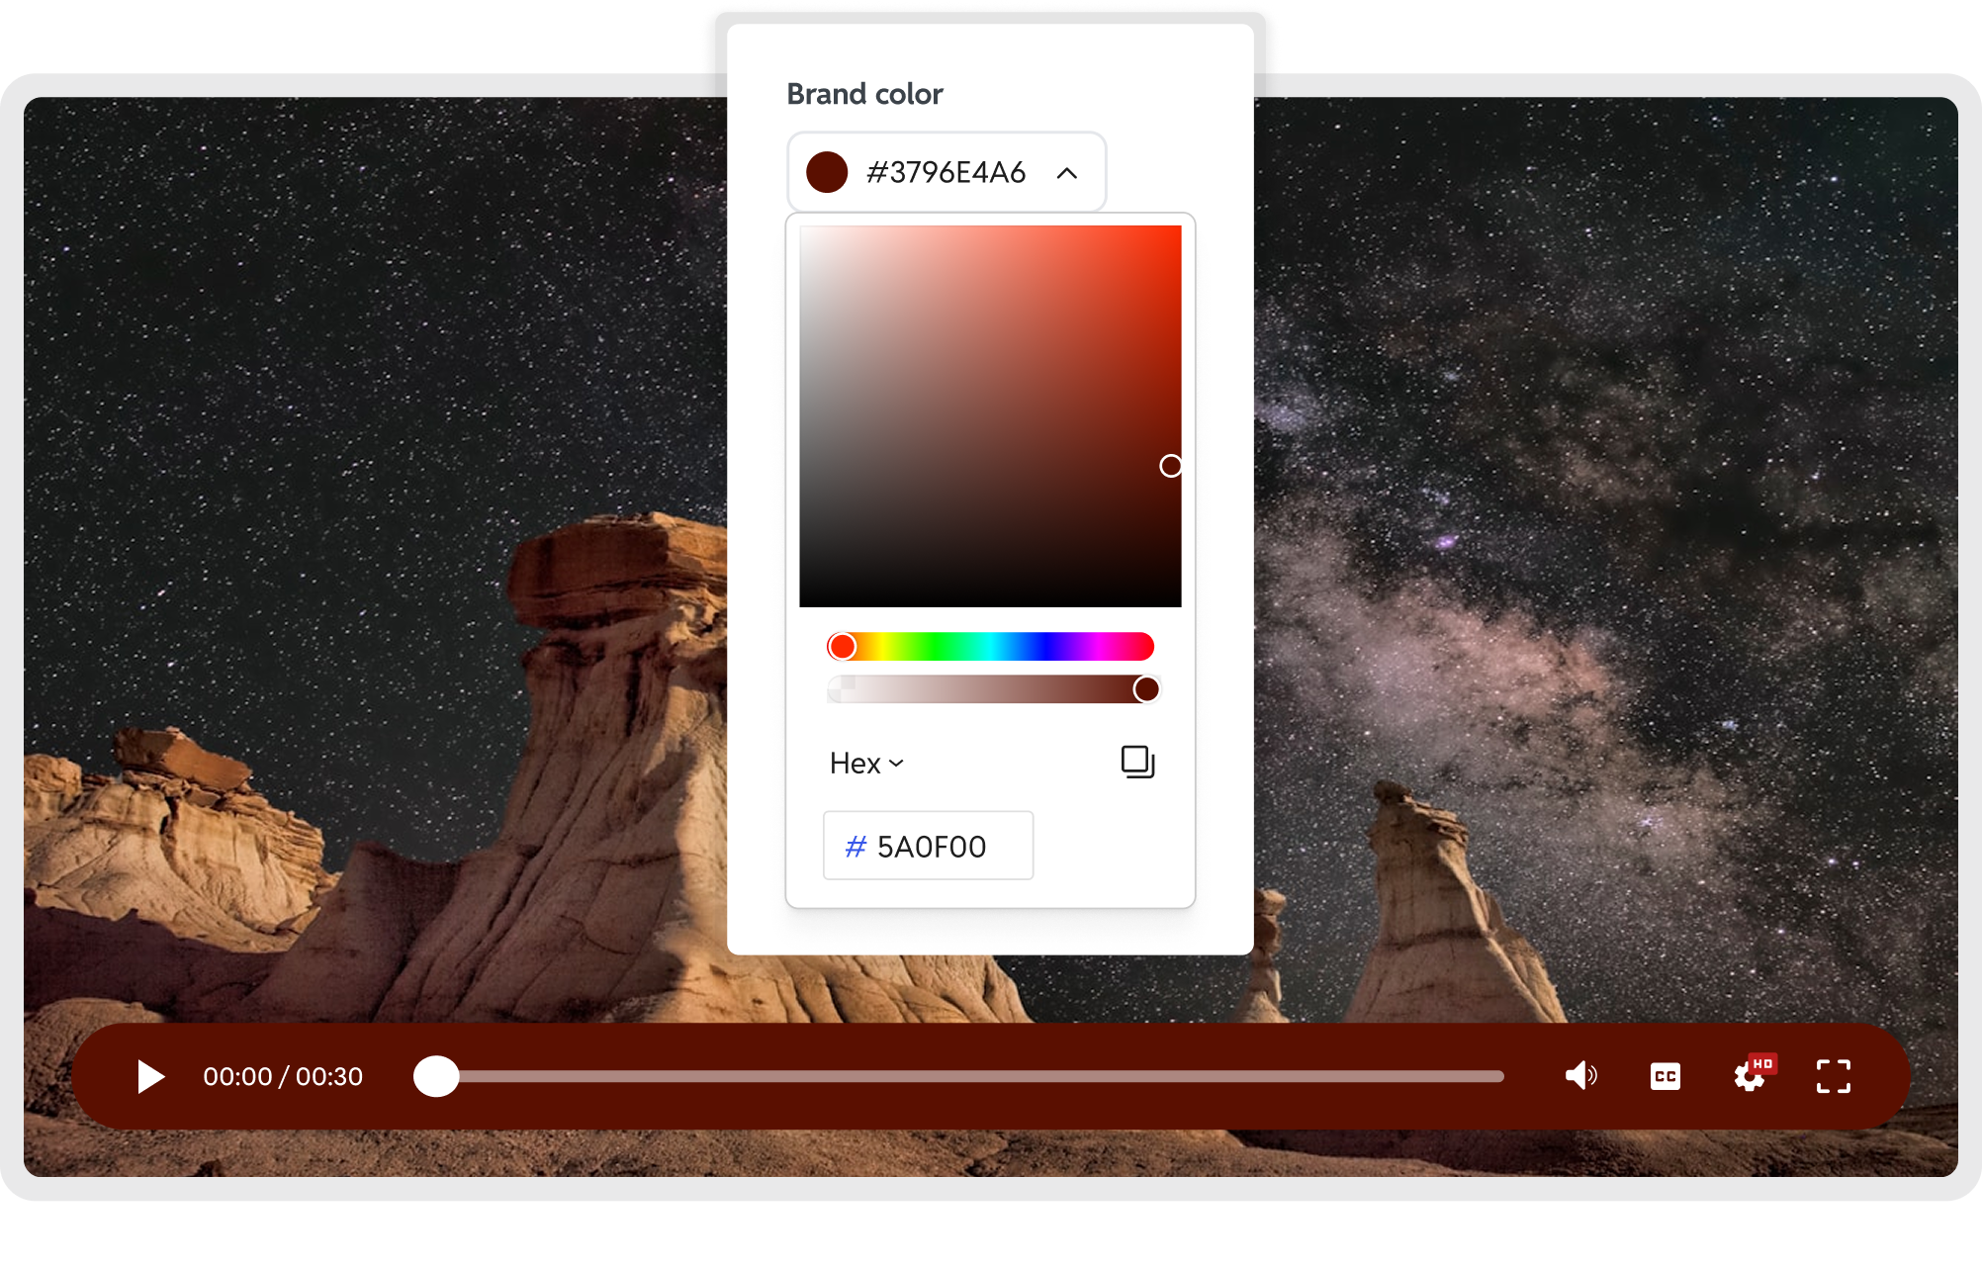Screen dimensions: 1982x1267
Task: Play the video
Action: coord(150,1076)
